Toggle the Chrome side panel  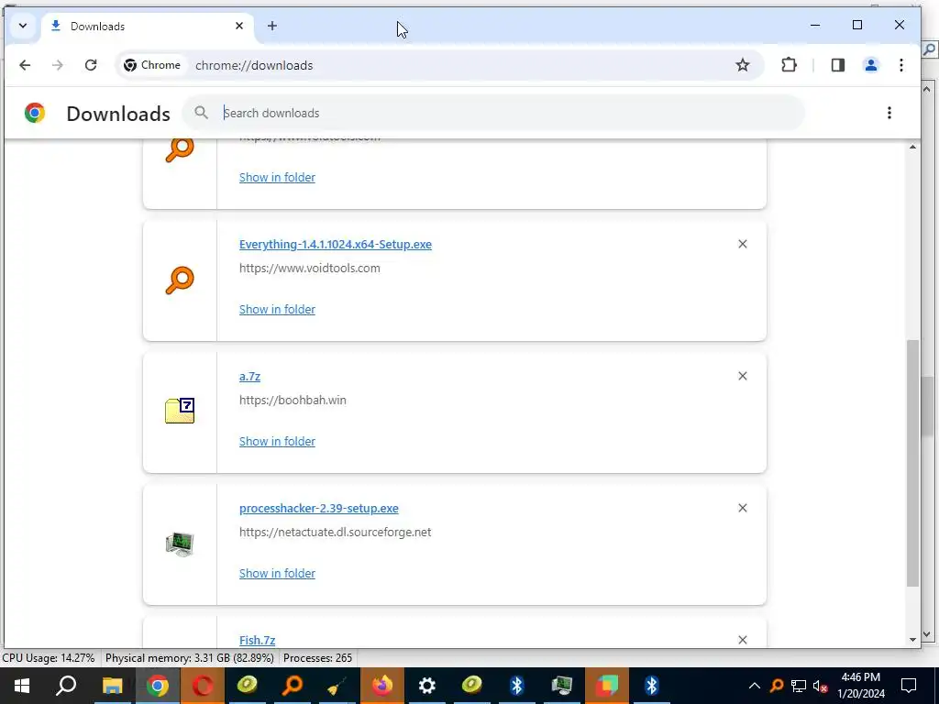coord(838,65)
